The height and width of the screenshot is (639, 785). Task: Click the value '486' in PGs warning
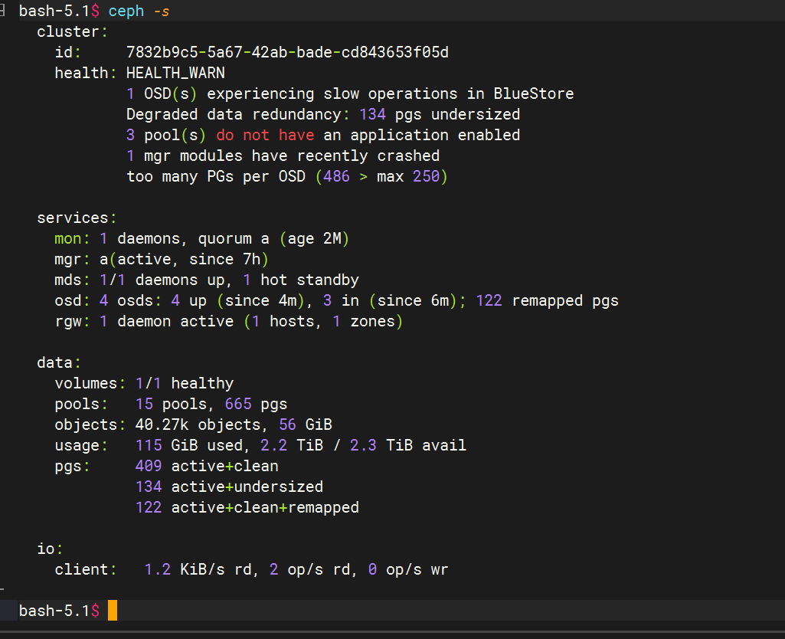(x=336, y=176)
